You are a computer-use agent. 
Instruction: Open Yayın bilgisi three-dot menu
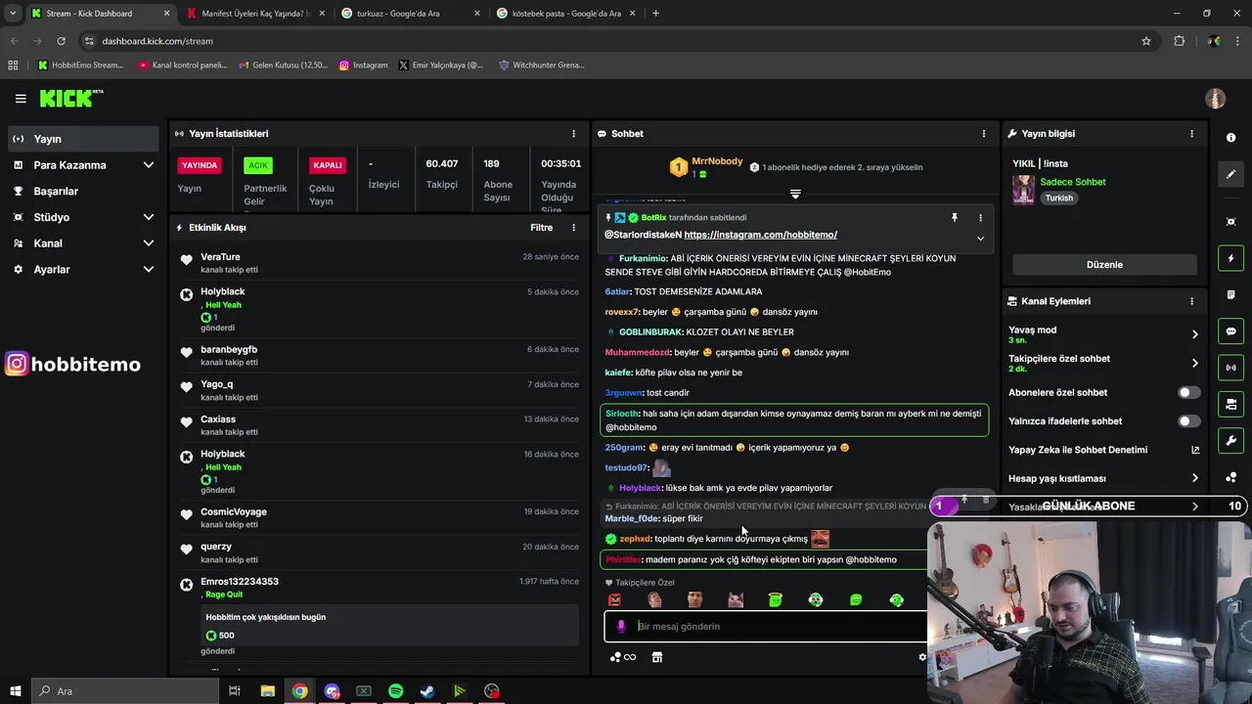click(1191, 134)
